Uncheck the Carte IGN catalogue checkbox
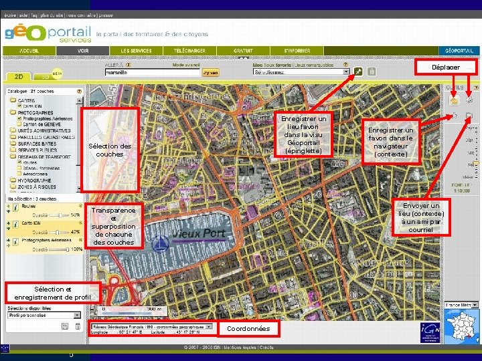Screen dimensions: 482x361 19,106
